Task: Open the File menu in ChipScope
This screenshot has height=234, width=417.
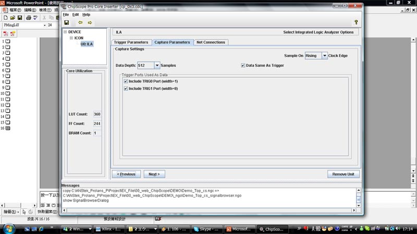Action: tap(66, 15)
